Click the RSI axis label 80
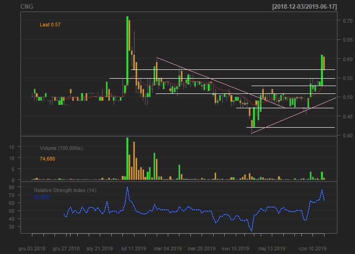 click(x=12, y=187)
